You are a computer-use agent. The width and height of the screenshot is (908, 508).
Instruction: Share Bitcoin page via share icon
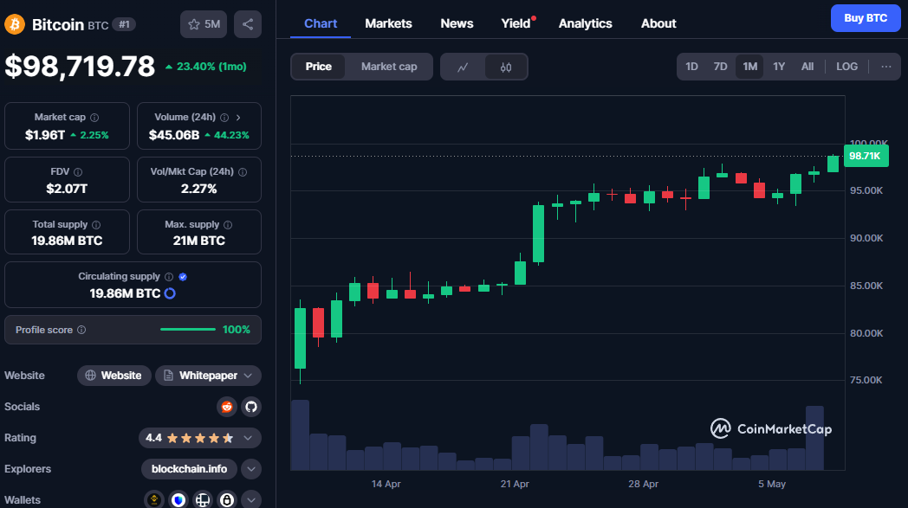[x=248, y=24]
